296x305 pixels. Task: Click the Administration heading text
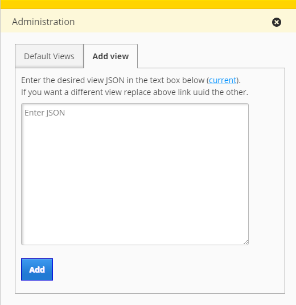coord(43,22)
